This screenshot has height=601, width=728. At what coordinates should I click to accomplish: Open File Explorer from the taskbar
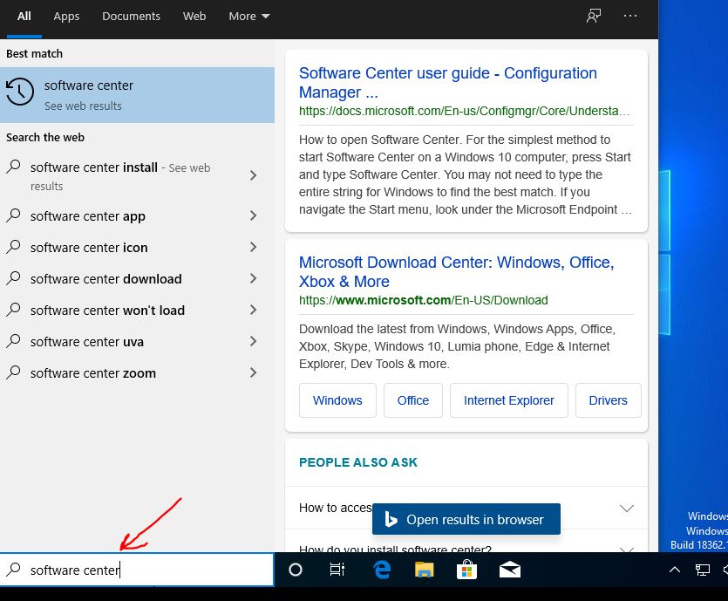[424, 570]
